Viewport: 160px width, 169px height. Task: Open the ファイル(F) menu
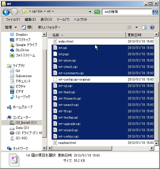(x=13, y=20)
